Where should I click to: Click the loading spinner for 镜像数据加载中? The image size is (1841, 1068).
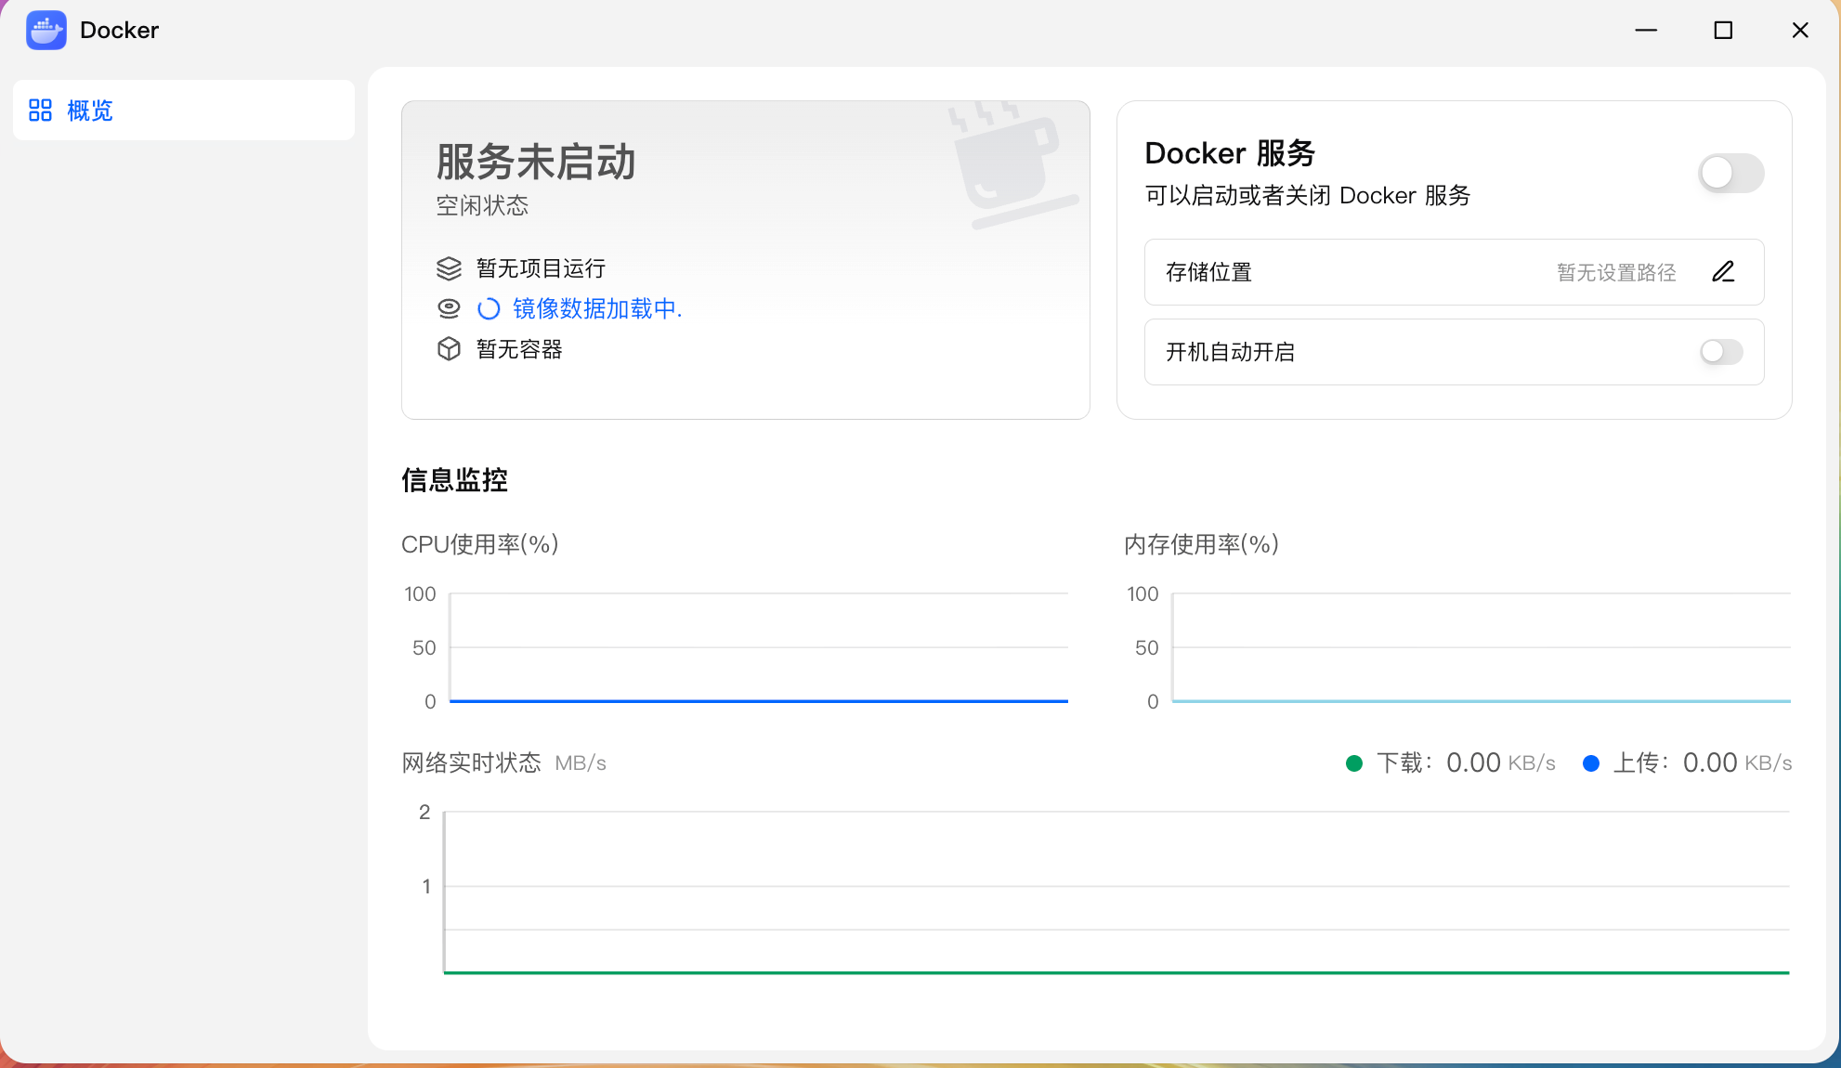489,308
